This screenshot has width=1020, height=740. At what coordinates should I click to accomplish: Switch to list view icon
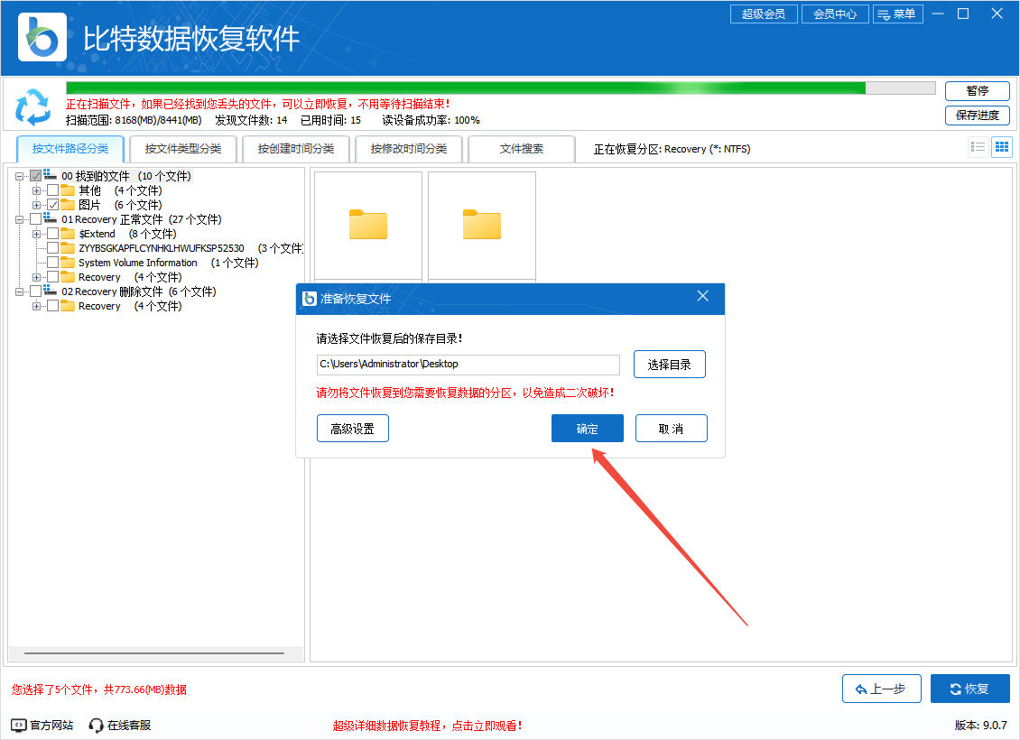[978, 147]
